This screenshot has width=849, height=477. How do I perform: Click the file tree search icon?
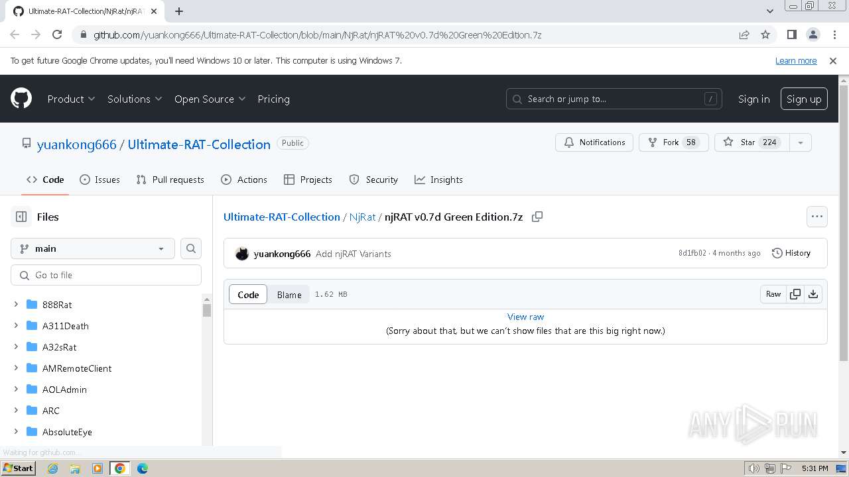(x=191, y=248)
